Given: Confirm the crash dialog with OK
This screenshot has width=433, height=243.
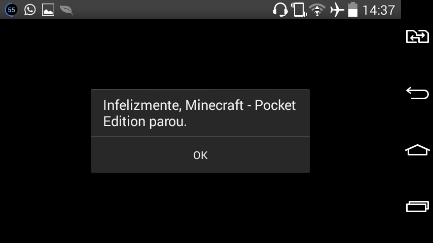Looking at the screenshot, I should click(x=200, y=155).
